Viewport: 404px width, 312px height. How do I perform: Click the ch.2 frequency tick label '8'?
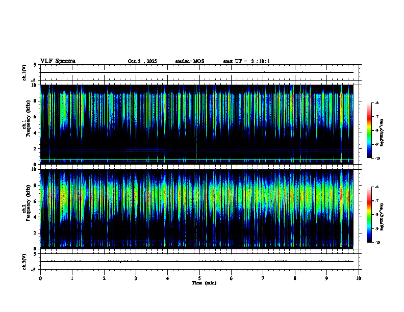(36, 186)
